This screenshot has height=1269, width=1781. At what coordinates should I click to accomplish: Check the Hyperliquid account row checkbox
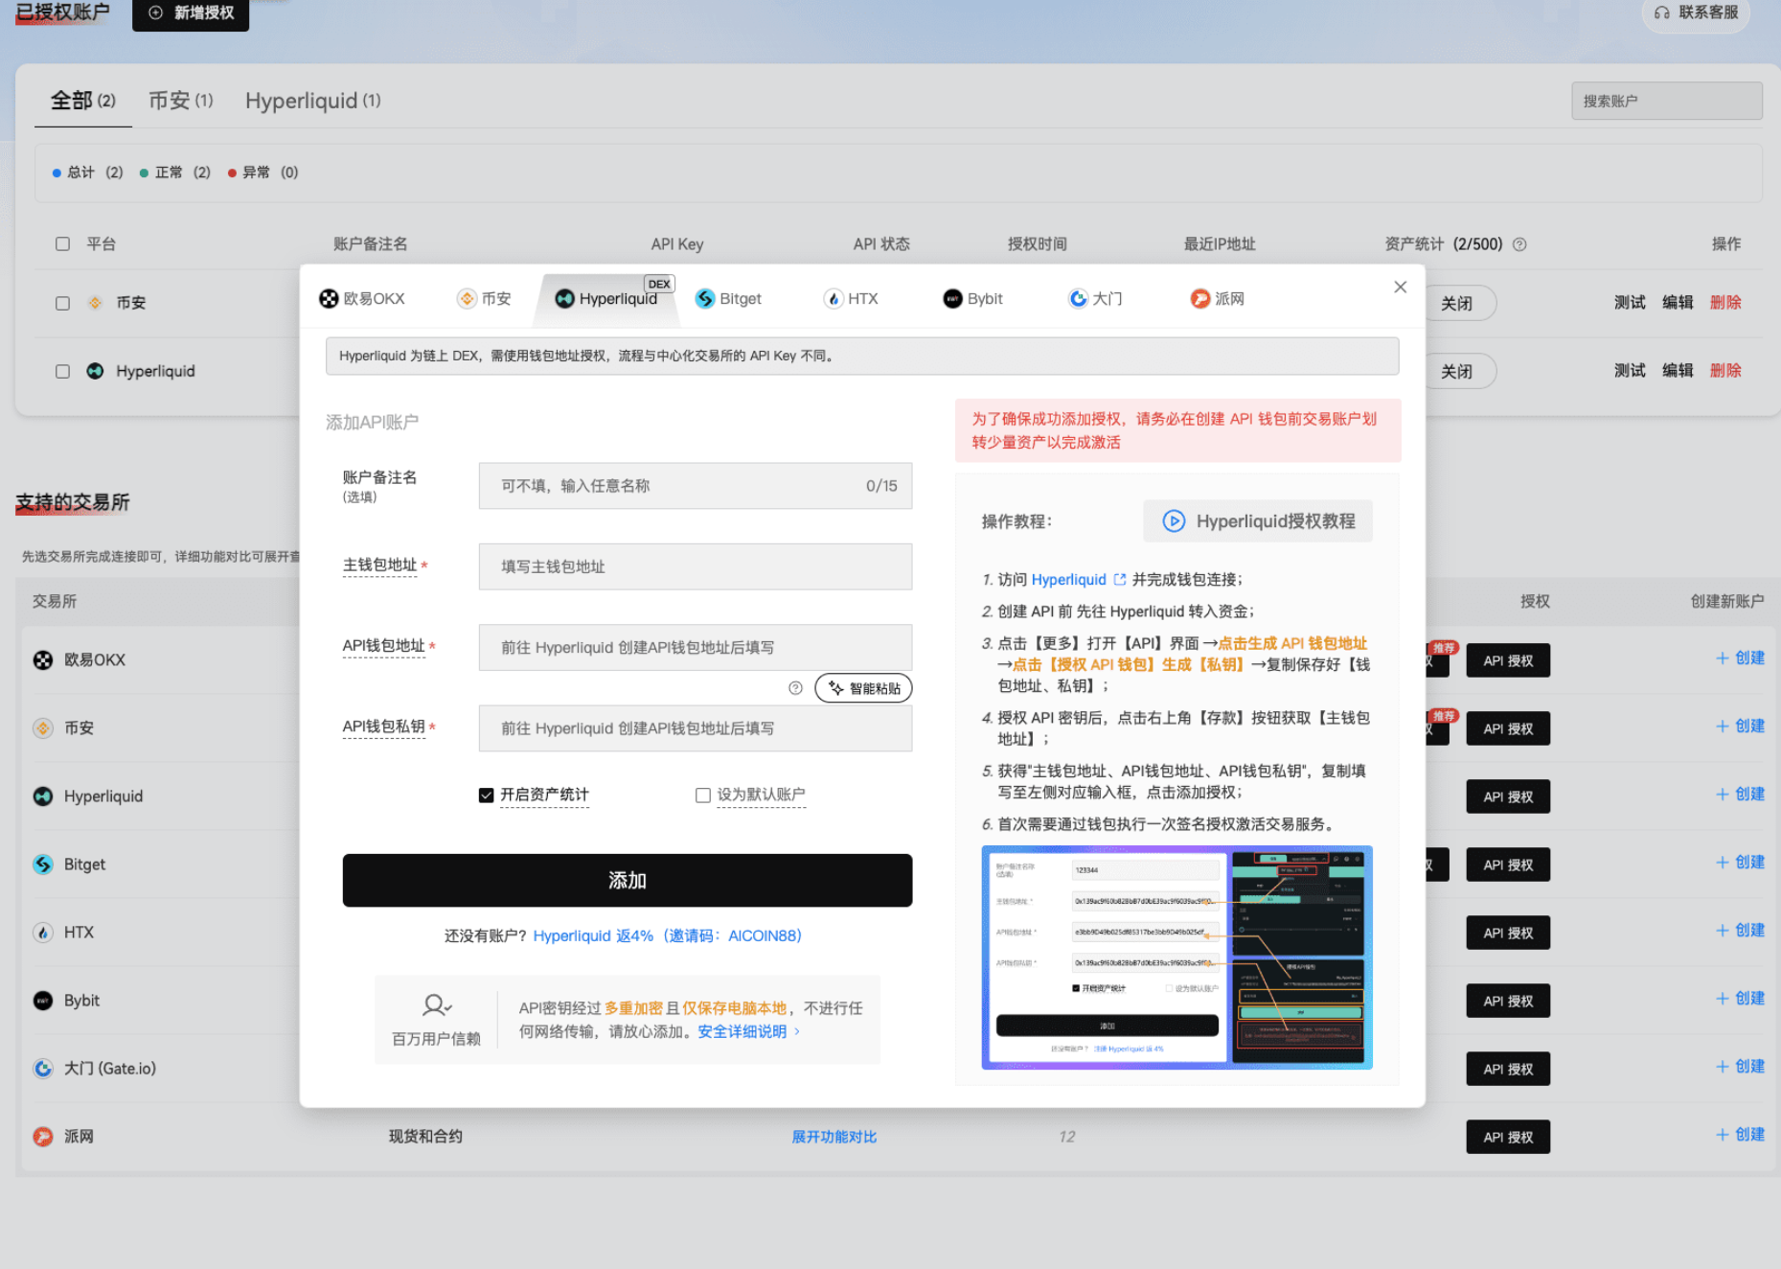point(62,371)
